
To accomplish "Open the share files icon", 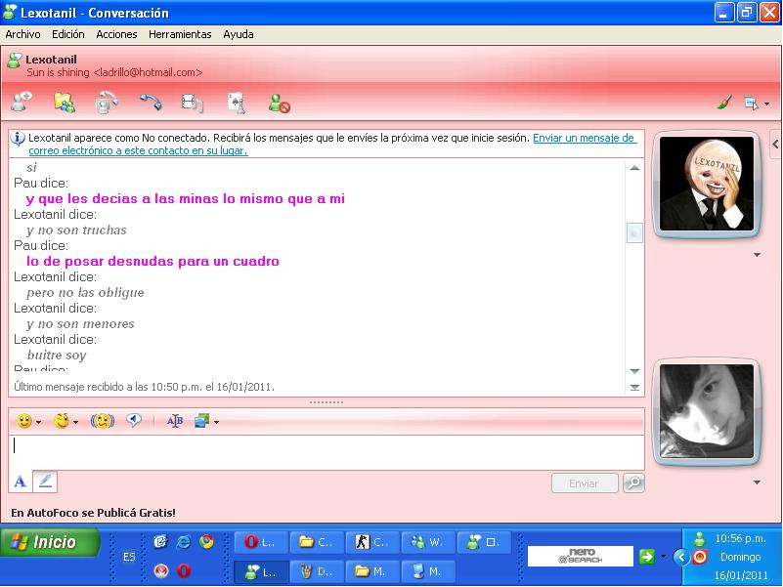I will coord(65,101).
